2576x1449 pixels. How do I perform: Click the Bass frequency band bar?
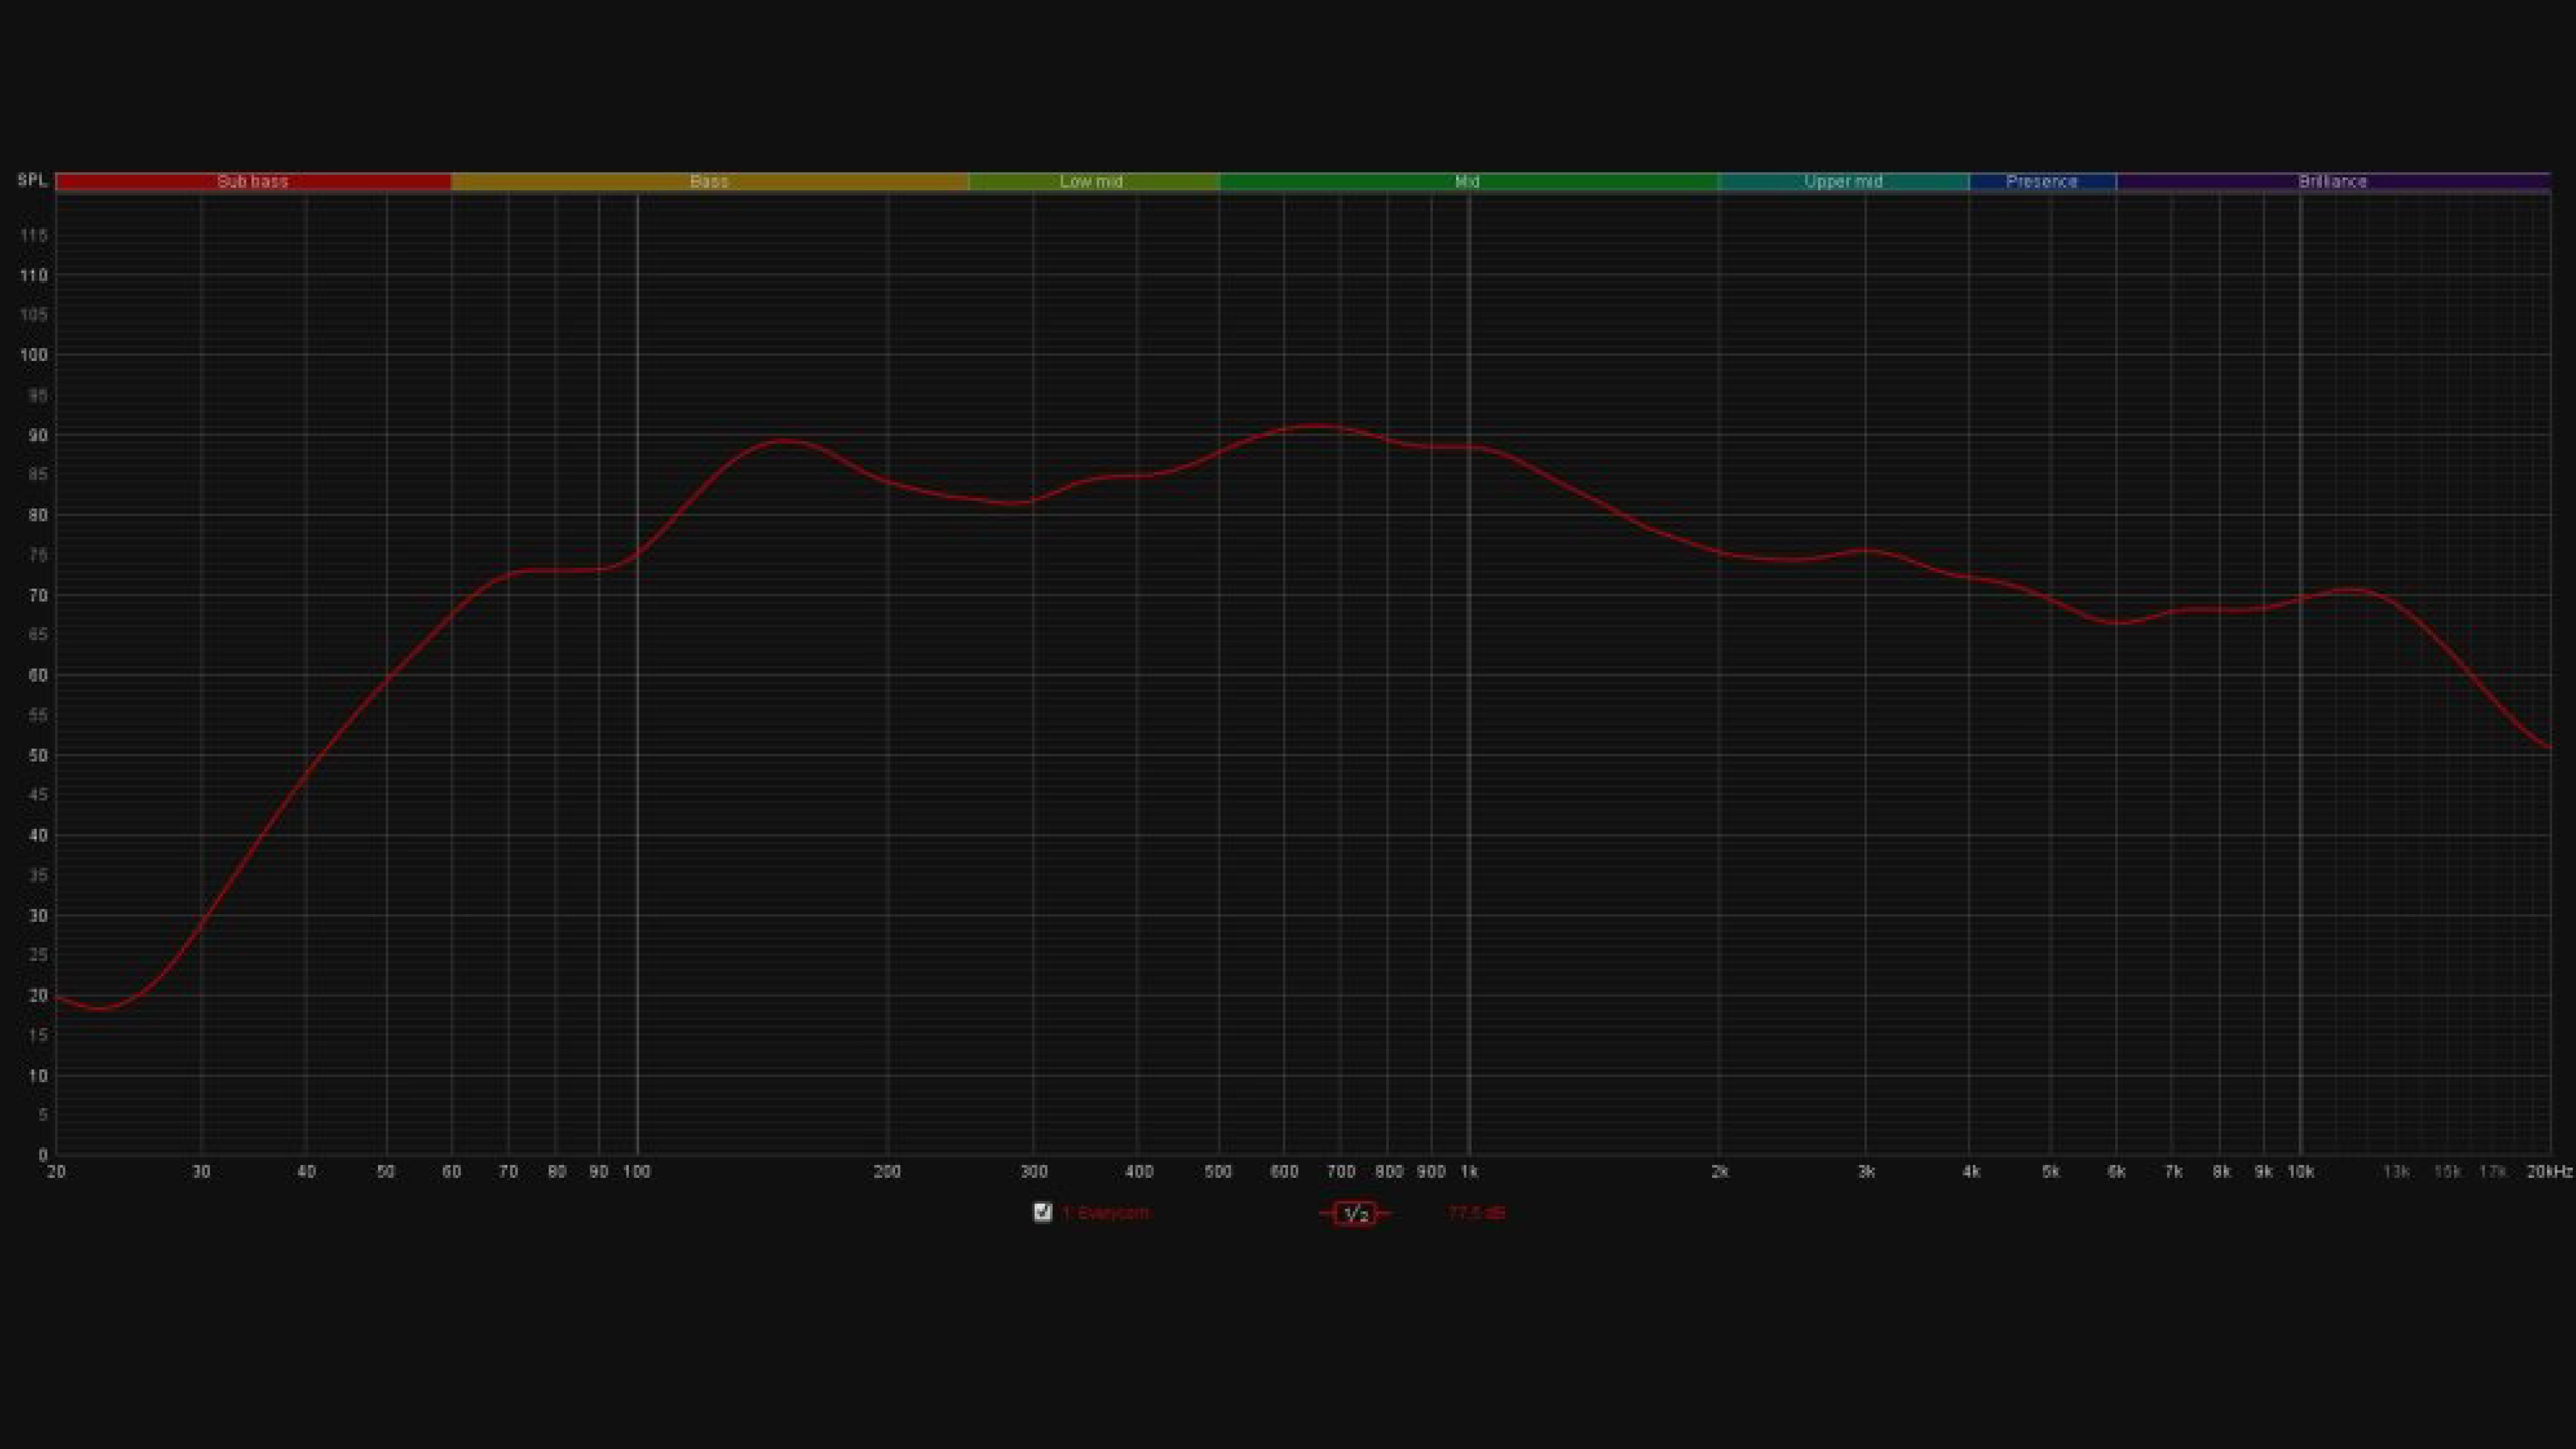click(709, 181)
